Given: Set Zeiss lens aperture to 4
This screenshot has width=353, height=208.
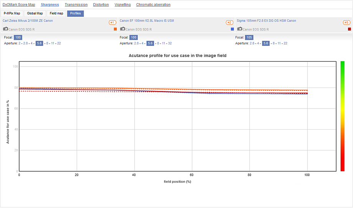Looking at the screenshot, I should 31,43.
